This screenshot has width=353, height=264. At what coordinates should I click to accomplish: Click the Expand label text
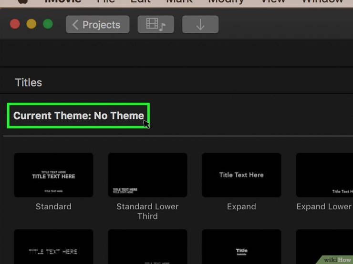coord(241,207)
